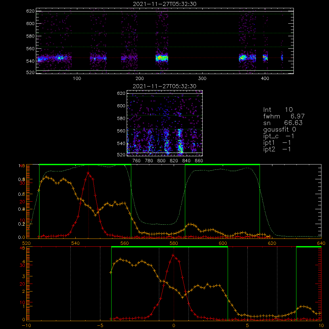
Task: Click x-axis label 780 under middle spectrogram
Action: (x=149, y=161)
